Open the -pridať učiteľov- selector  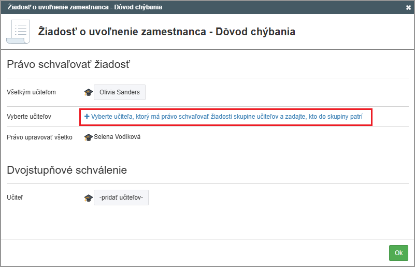click(121, 198)
